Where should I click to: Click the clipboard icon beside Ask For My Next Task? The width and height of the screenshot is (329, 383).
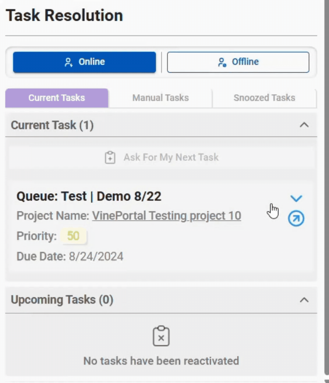click(110, 158)
